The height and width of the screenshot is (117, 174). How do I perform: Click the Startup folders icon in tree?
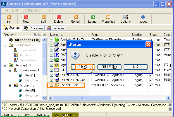click(x=11, y=45)
